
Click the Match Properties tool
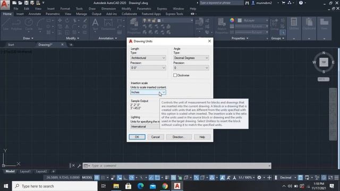[x=222, y=26]
